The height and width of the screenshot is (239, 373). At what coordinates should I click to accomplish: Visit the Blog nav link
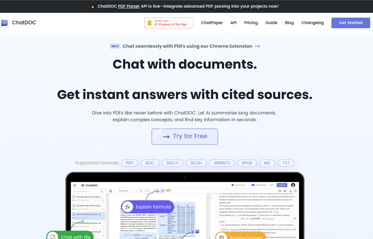pyautogui.click(x=289, y=23)
